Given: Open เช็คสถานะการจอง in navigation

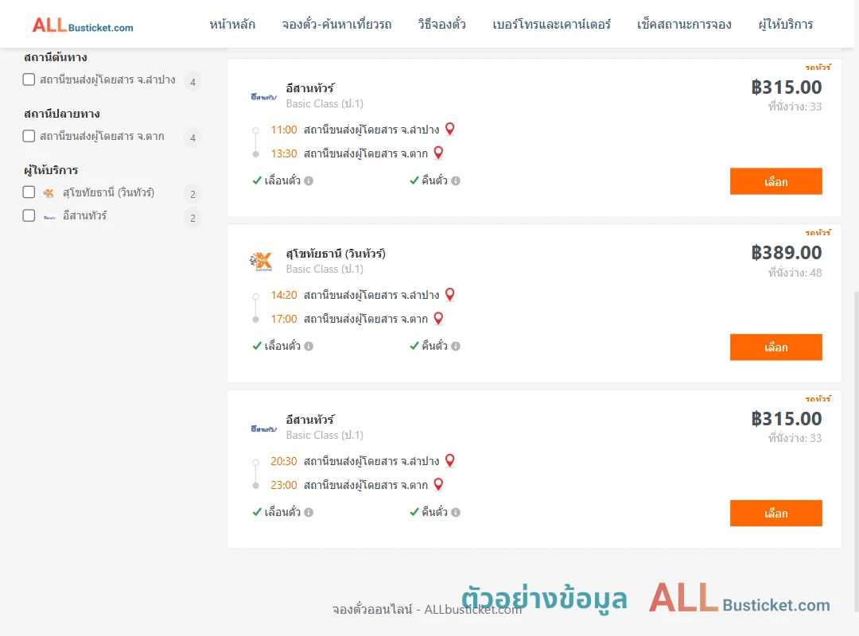Looking at the screenshot, I should tap(684, 25).
